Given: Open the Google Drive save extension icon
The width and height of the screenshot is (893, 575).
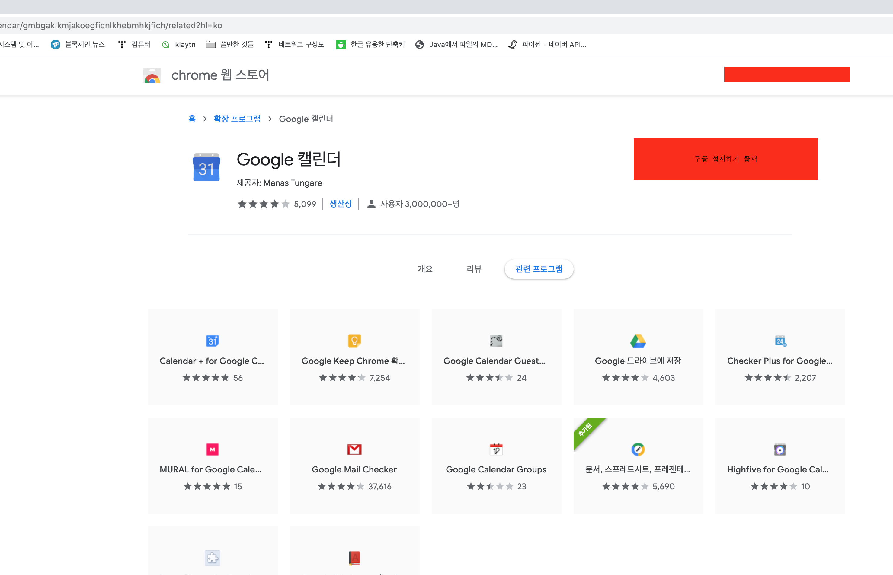Looking at the screenshot, I should (x=638, y=341).
